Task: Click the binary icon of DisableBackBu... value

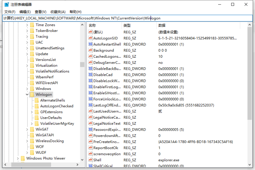Action: coord(90,68)
